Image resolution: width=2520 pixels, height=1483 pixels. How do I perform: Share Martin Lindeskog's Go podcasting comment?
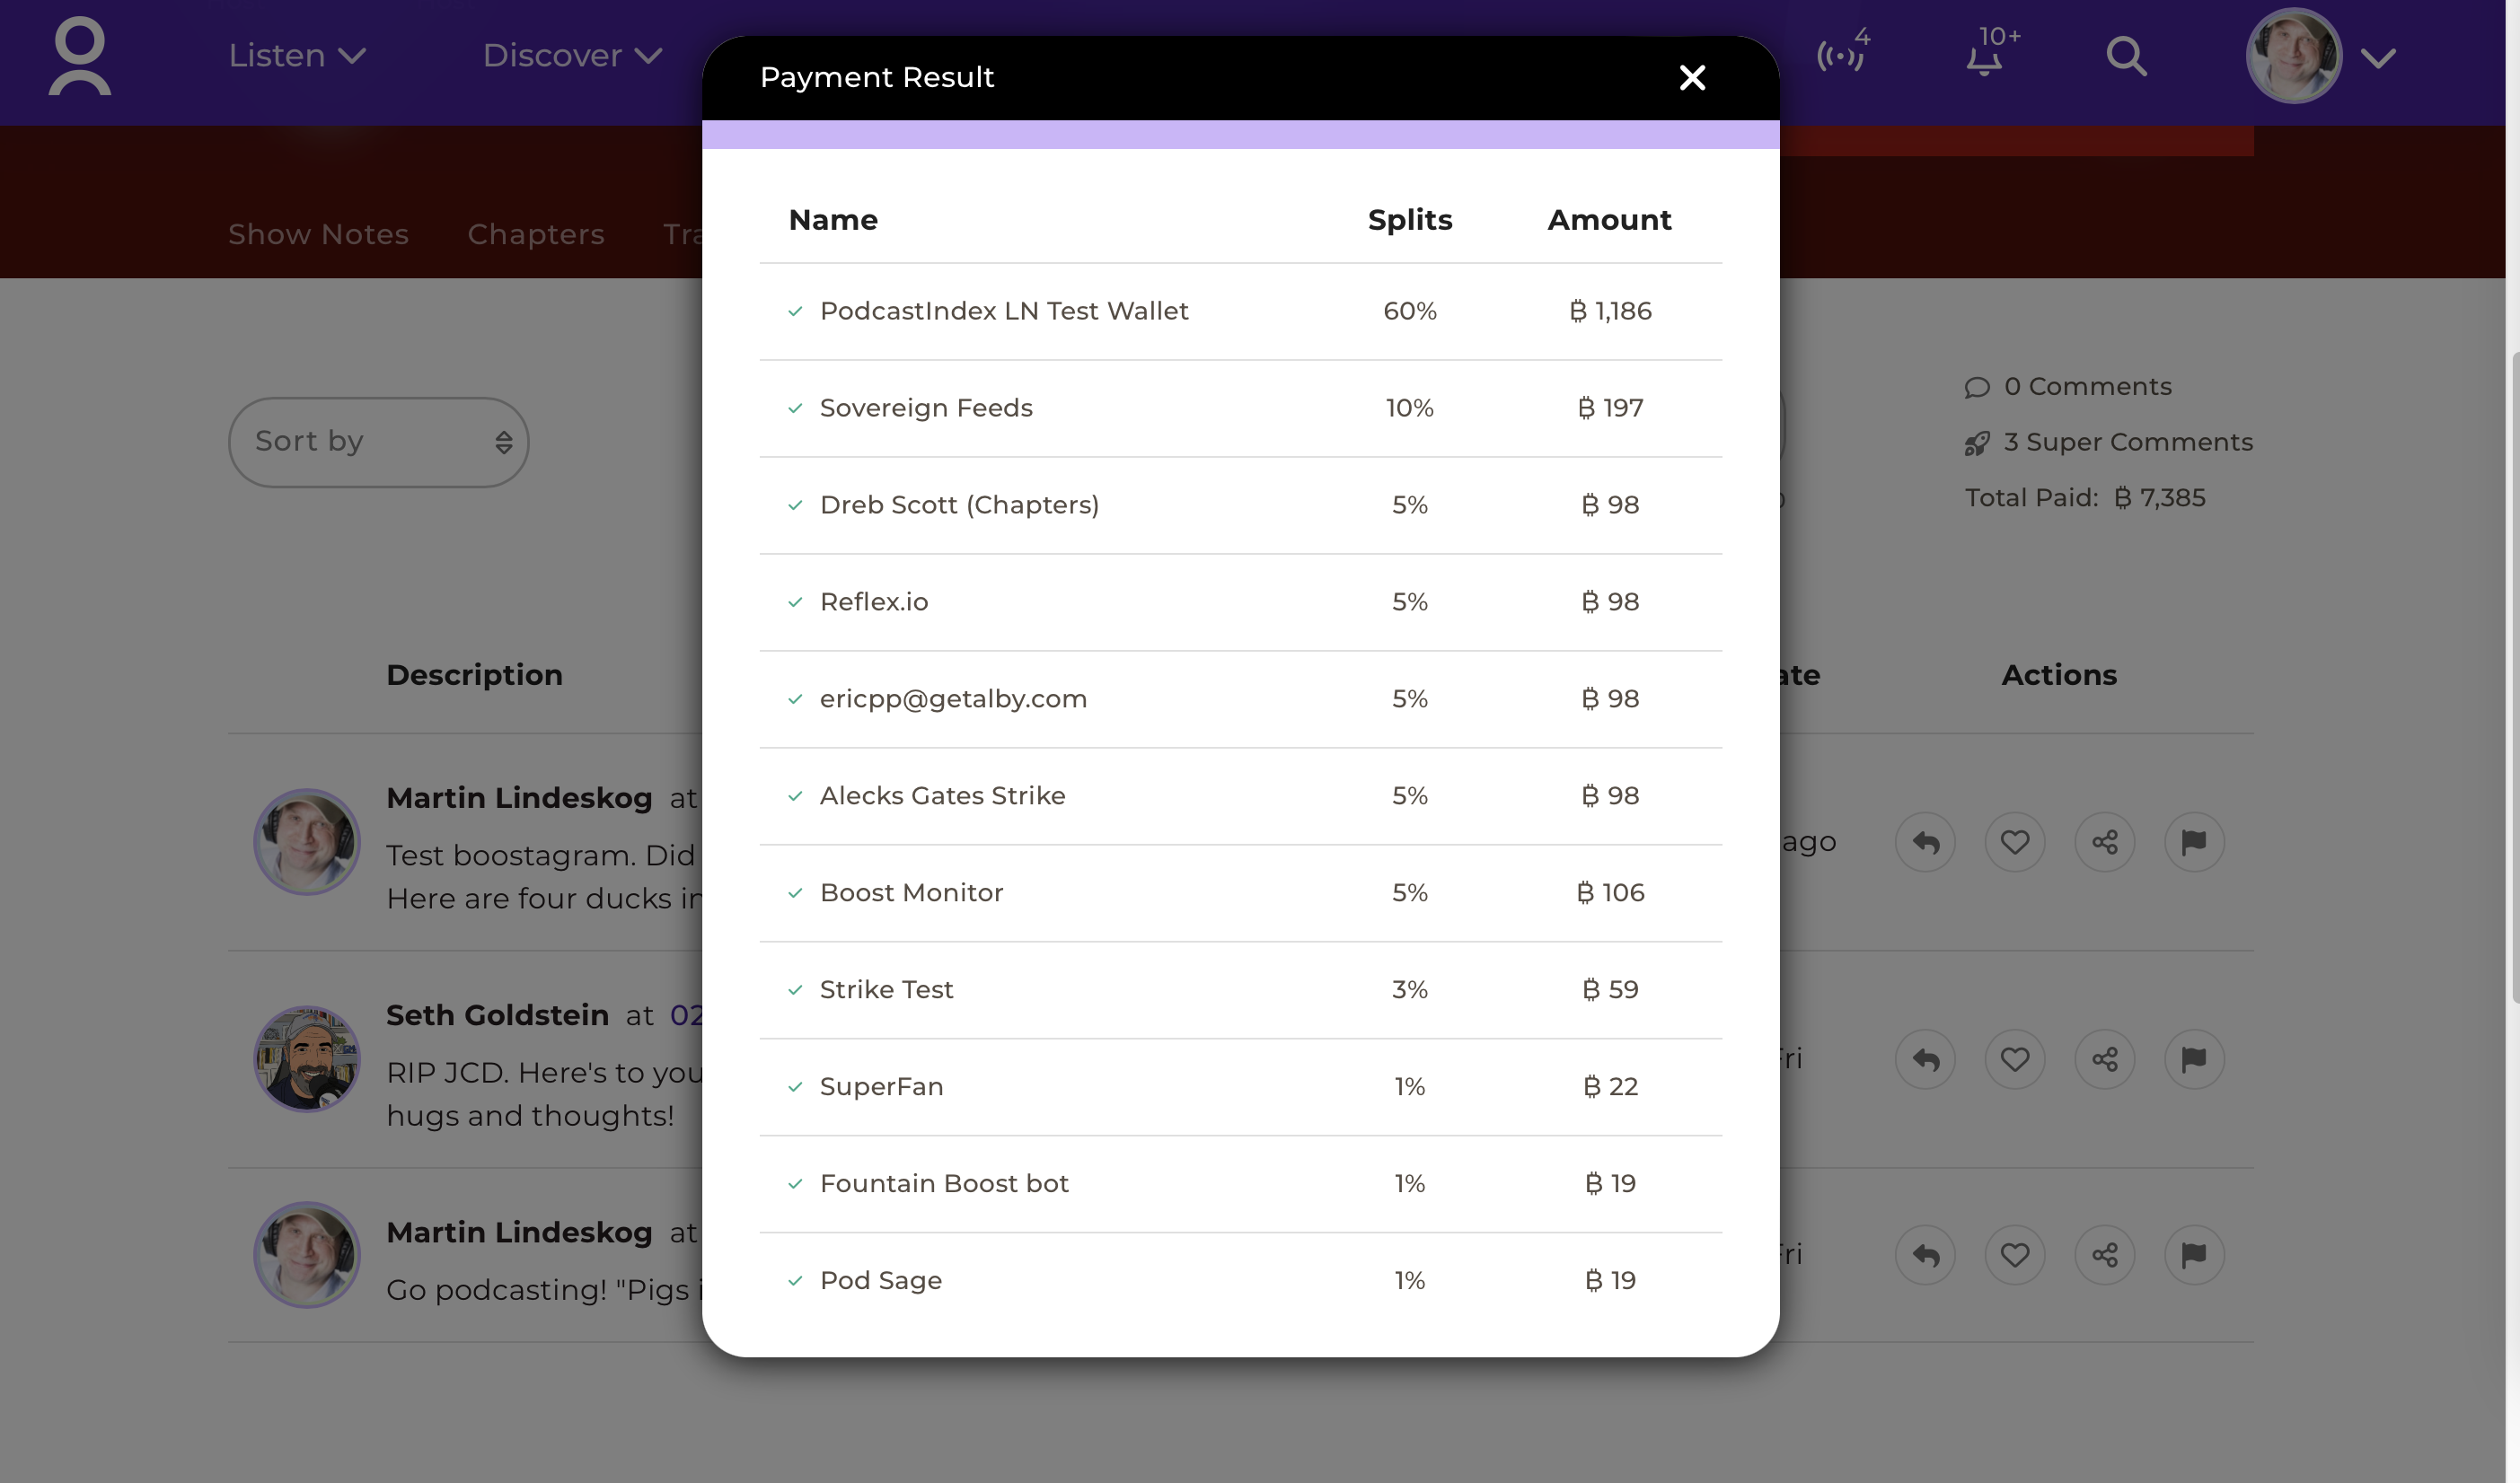pos(2105,1255)
